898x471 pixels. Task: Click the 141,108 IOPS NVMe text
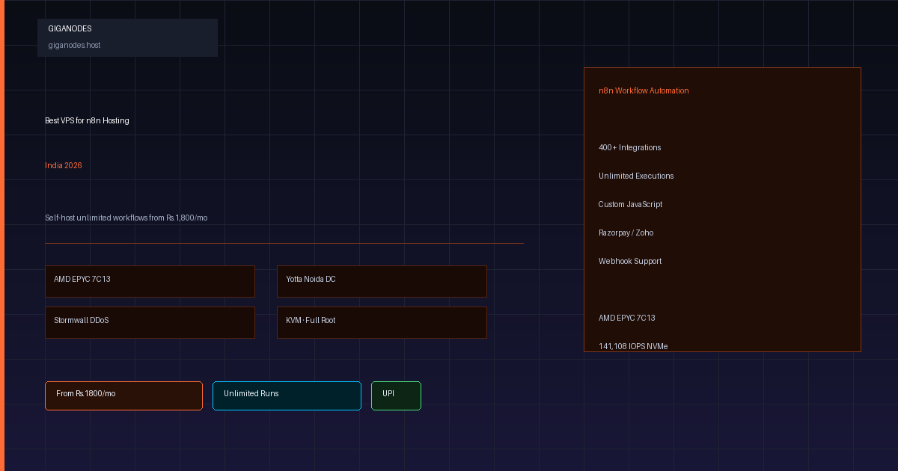[x=633, y=345]
